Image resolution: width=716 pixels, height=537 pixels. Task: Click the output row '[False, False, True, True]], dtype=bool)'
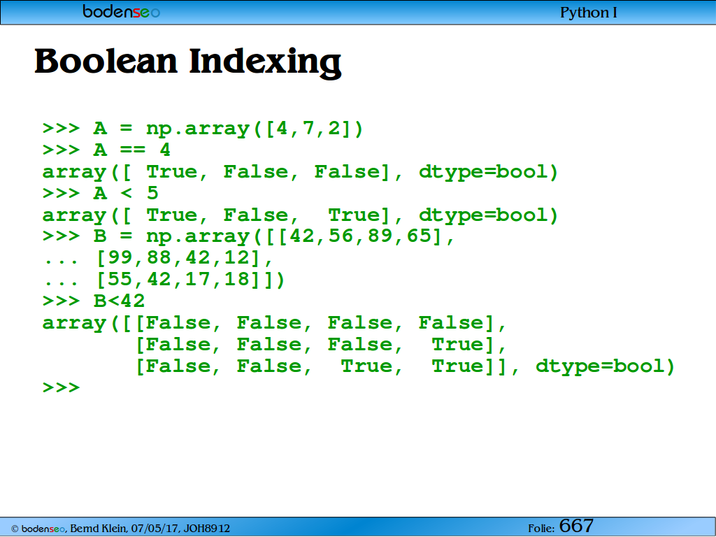click(x=405, y=366)
